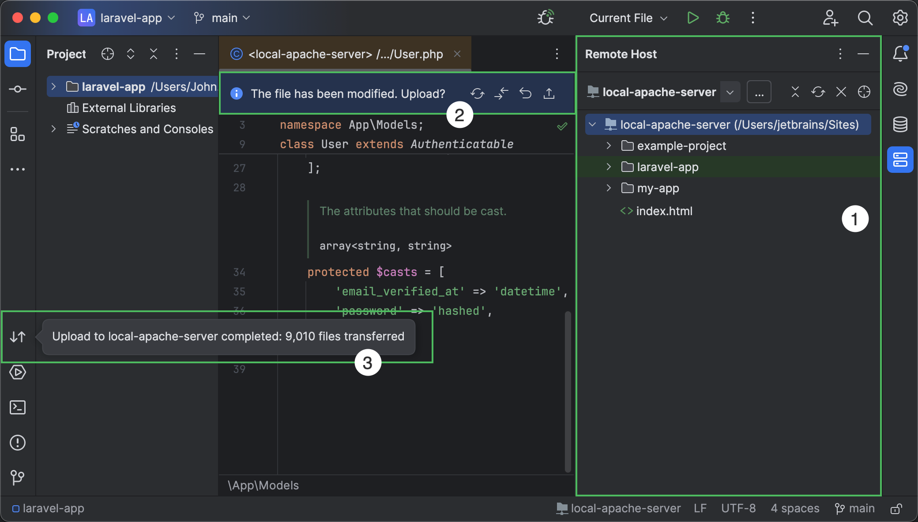Open the Services tool window
The width and height of the screenshot is (918, 522).
[18, 372]
